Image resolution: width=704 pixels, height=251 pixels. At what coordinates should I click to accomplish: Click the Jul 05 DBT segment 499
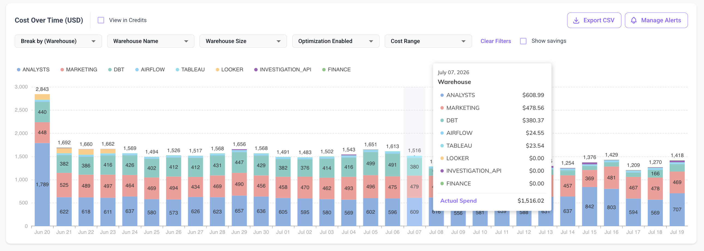pos(371,164)
